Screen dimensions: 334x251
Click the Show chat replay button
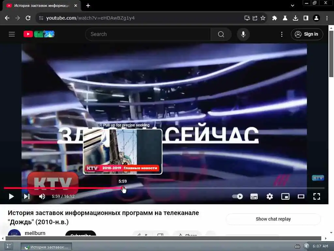273,219
